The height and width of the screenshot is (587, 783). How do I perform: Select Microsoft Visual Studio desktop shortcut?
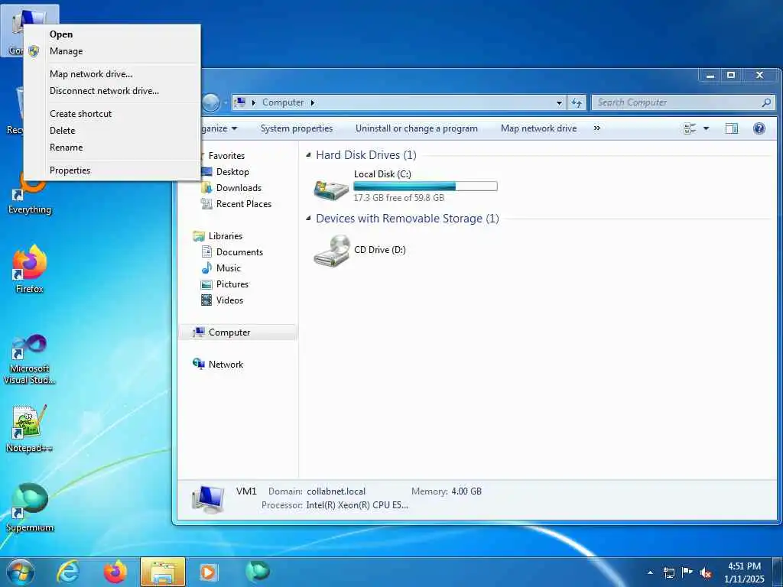(x=30, y=359)
